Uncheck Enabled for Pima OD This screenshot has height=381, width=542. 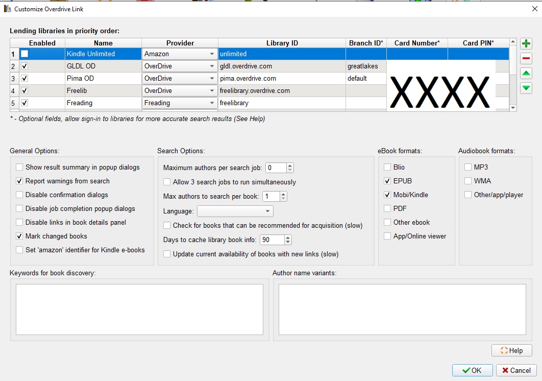[x=24, y=78]
